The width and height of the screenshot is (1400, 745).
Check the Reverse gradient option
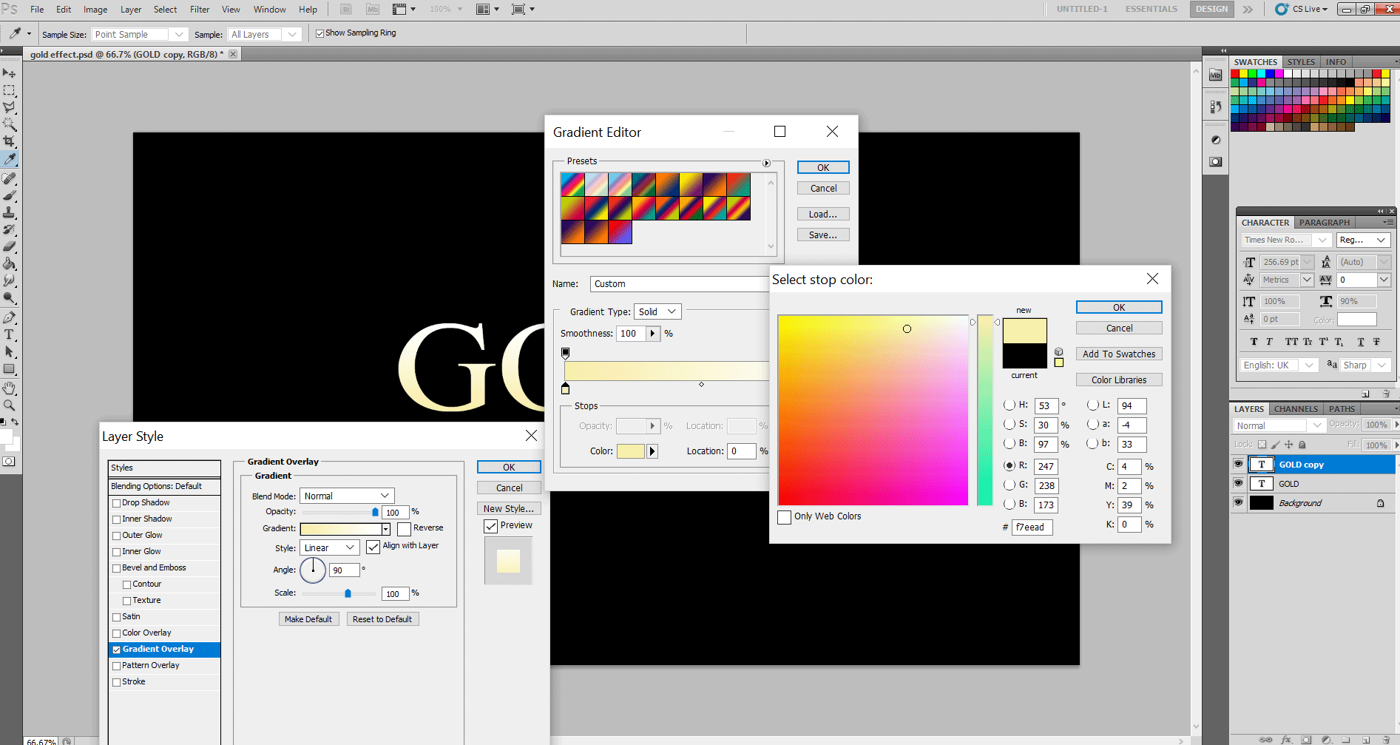404,528
